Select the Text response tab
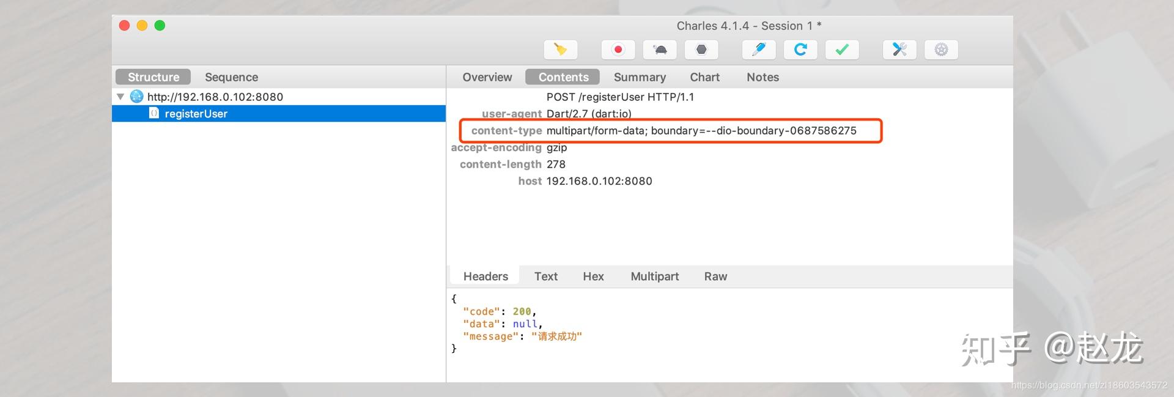The width and height of the screenshot is (1174, 397). tap(546, 276)
